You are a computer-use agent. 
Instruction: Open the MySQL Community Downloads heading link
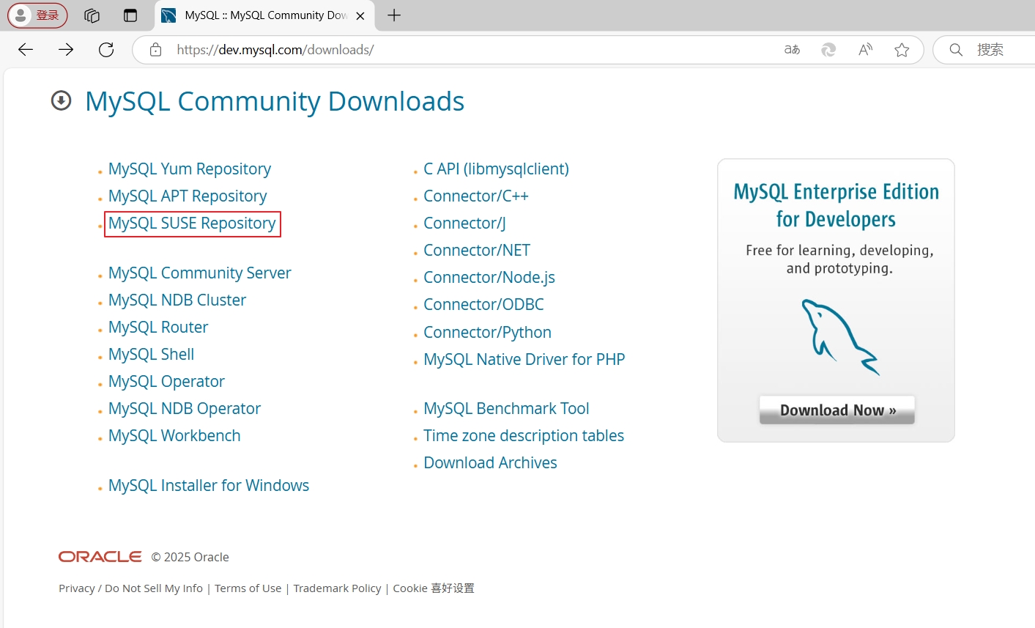[x=275, y=101]
